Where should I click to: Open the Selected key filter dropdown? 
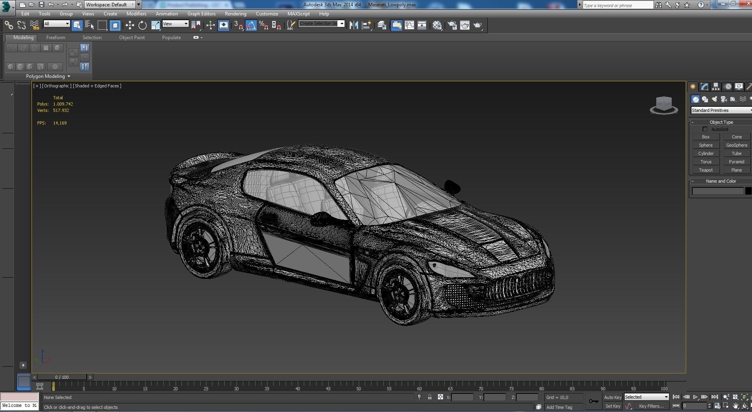(x=646, y=397)
